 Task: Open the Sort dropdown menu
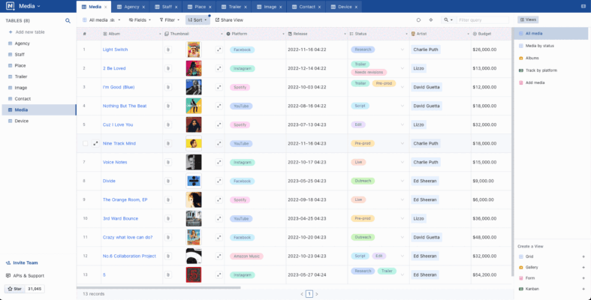point(196,19)
